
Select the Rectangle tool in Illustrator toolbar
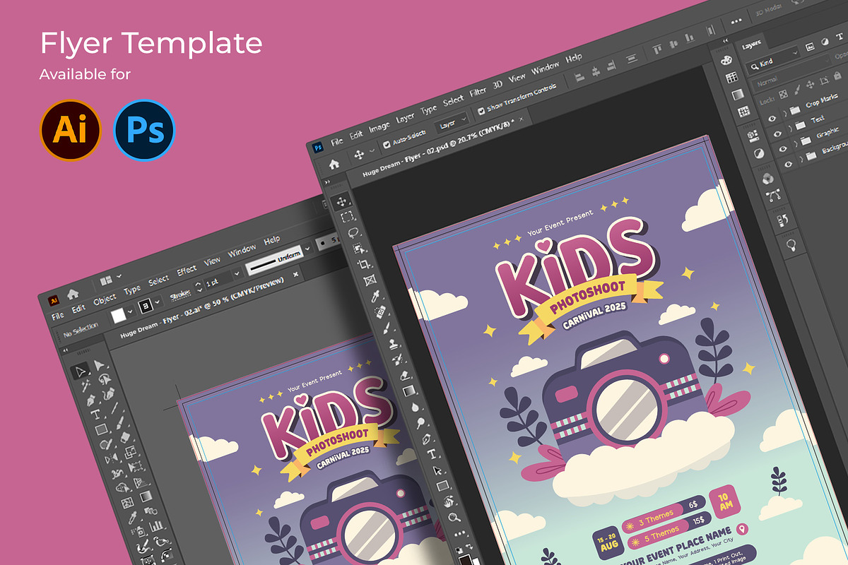[x=101, y=429]
